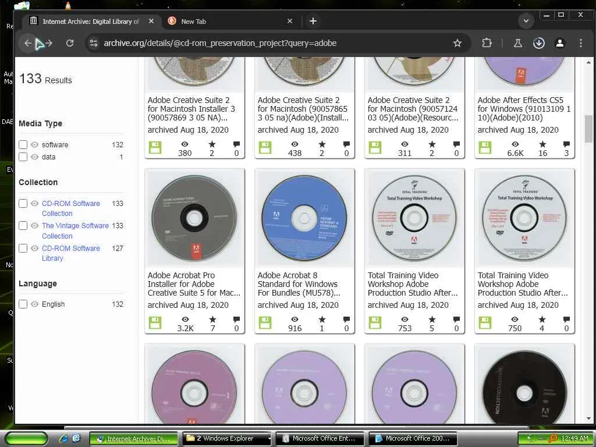Click reviews comment icon on After Effects CS5 card
Image resolution: width=596 pixels, height=447 pixels.
566,144
